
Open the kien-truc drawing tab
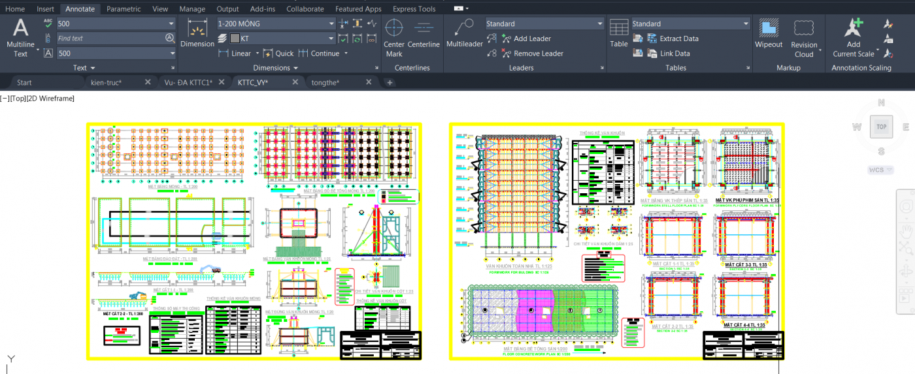pos(106,82)
